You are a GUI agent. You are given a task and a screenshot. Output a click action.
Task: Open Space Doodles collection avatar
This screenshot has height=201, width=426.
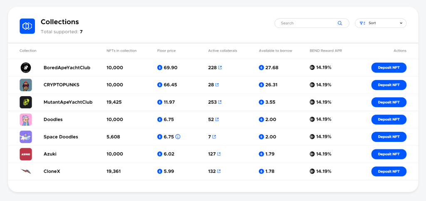pyautogui.click(x=26, y=137)
